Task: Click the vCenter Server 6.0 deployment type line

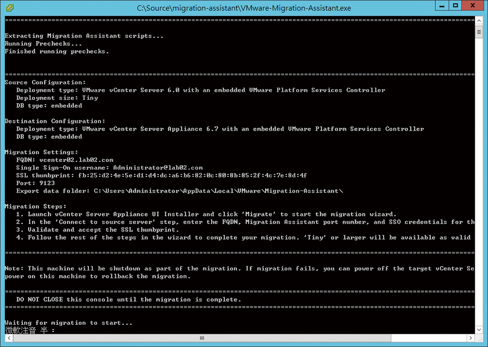Action: [x=201, y=90]
